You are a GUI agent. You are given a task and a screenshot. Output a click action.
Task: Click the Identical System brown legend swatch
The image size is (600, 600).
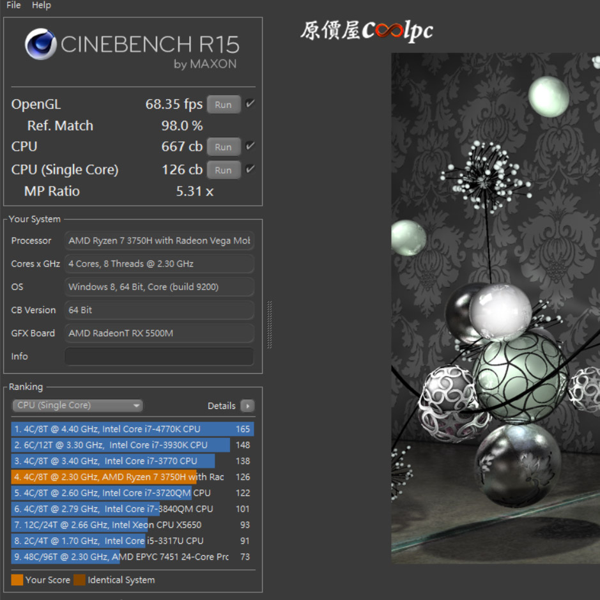[x=80, y=580]
